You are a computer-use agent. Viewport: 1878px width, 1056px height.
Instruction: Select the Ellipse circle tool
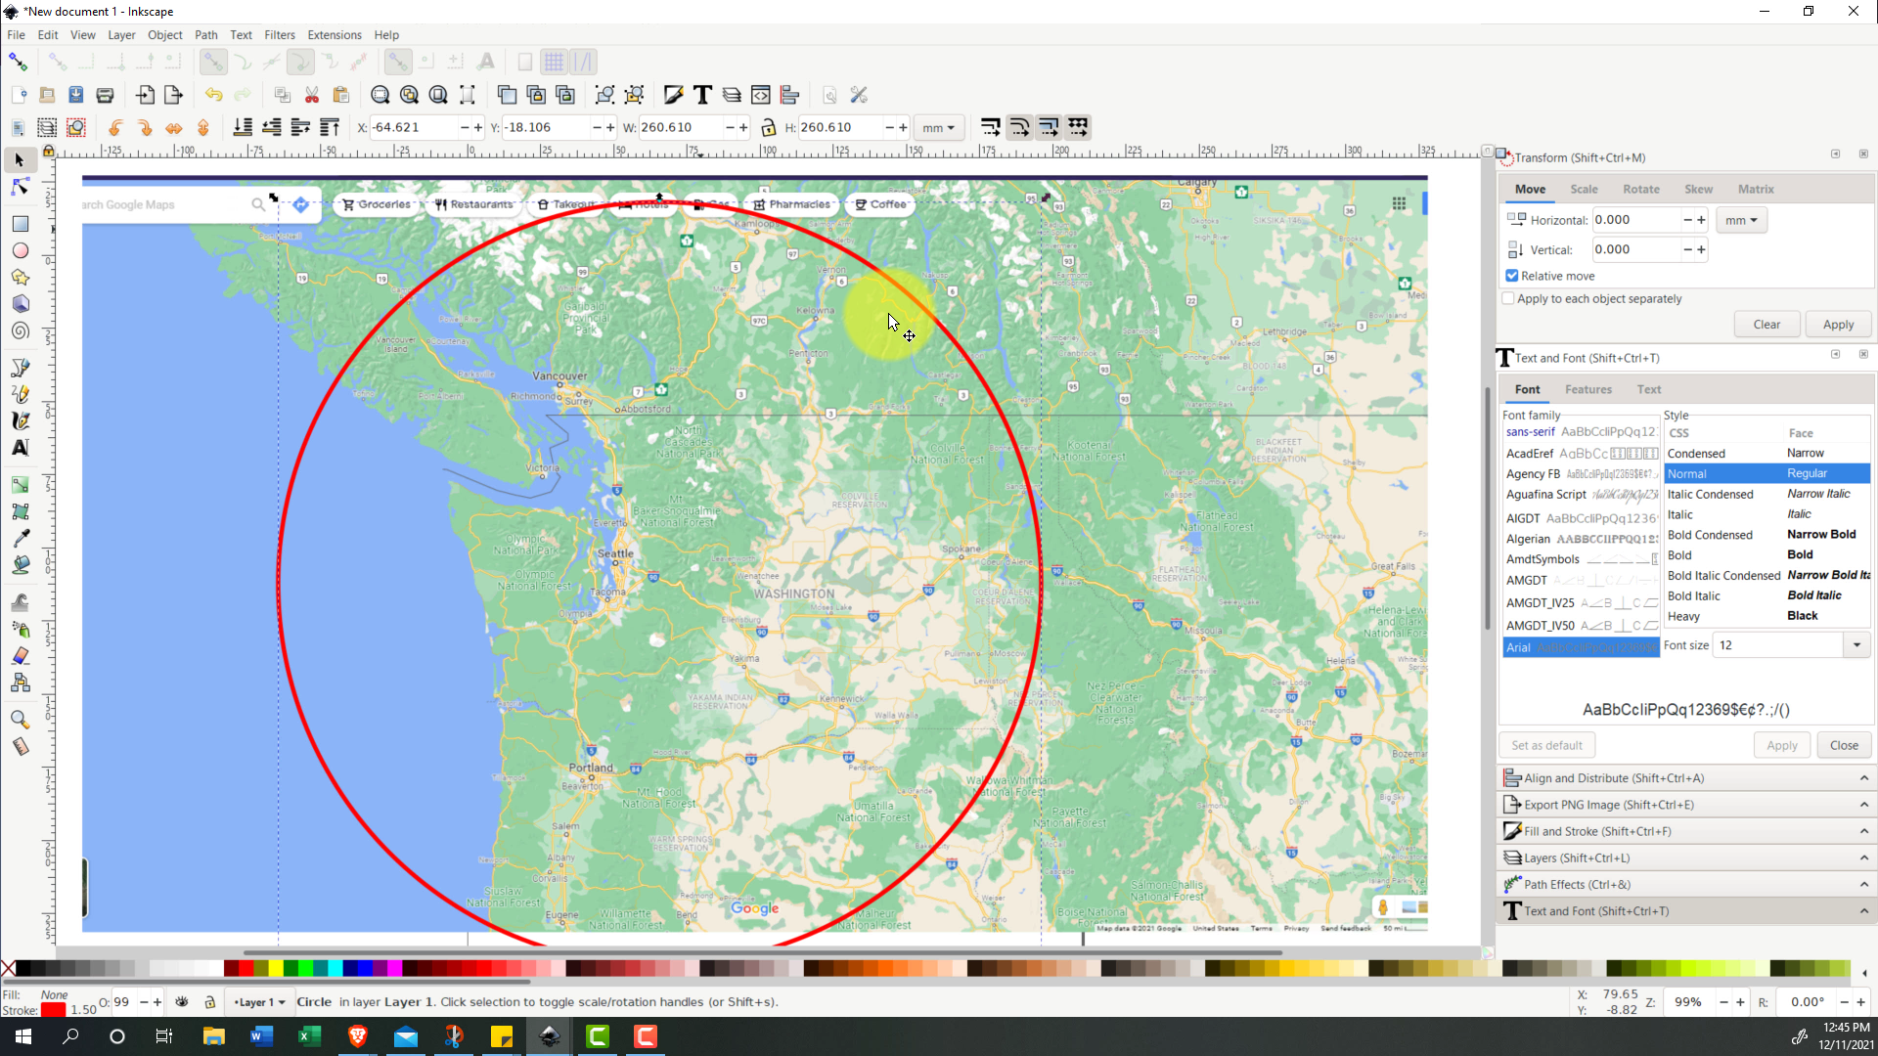20,250
